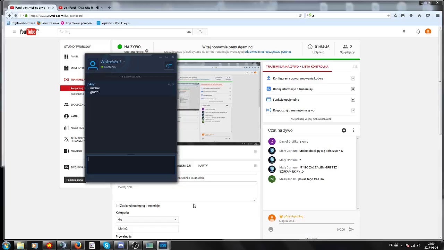Viewport: 444px width, 250px height.
Task: Click the YouTube upload arrow icon
Action: [404, 32]
